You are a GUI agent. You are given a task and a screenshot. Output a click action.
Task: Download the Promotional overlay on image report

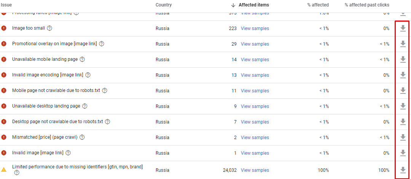coord(403,44)
